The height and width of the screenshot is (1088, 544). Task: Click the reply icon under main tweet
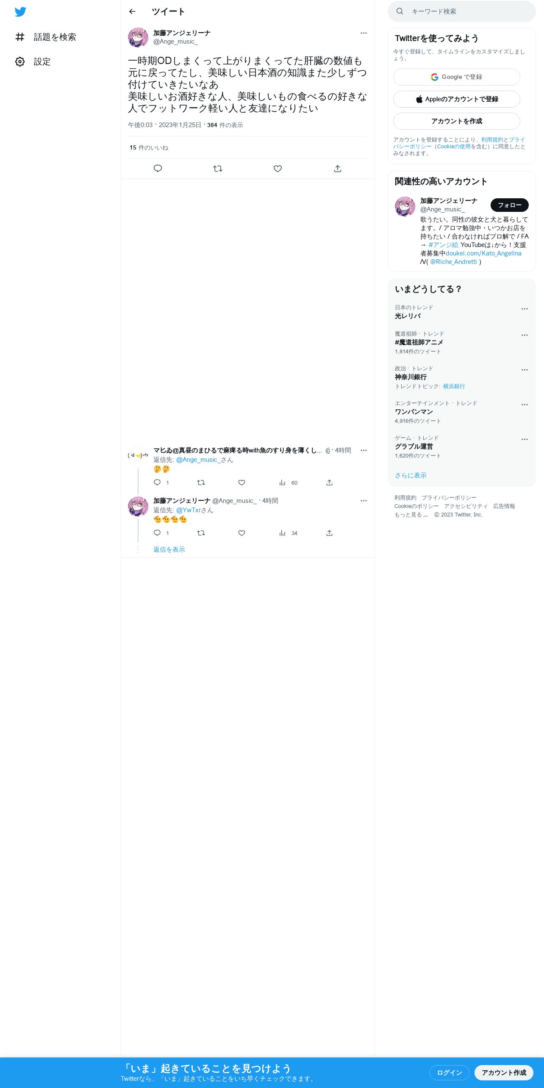[158, 169]
